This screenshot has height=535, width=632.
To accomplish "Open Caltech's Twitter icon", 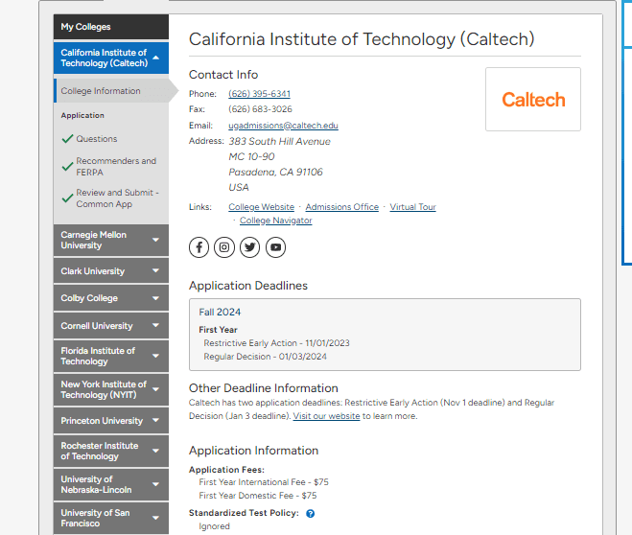I will (x=250, y=247).
